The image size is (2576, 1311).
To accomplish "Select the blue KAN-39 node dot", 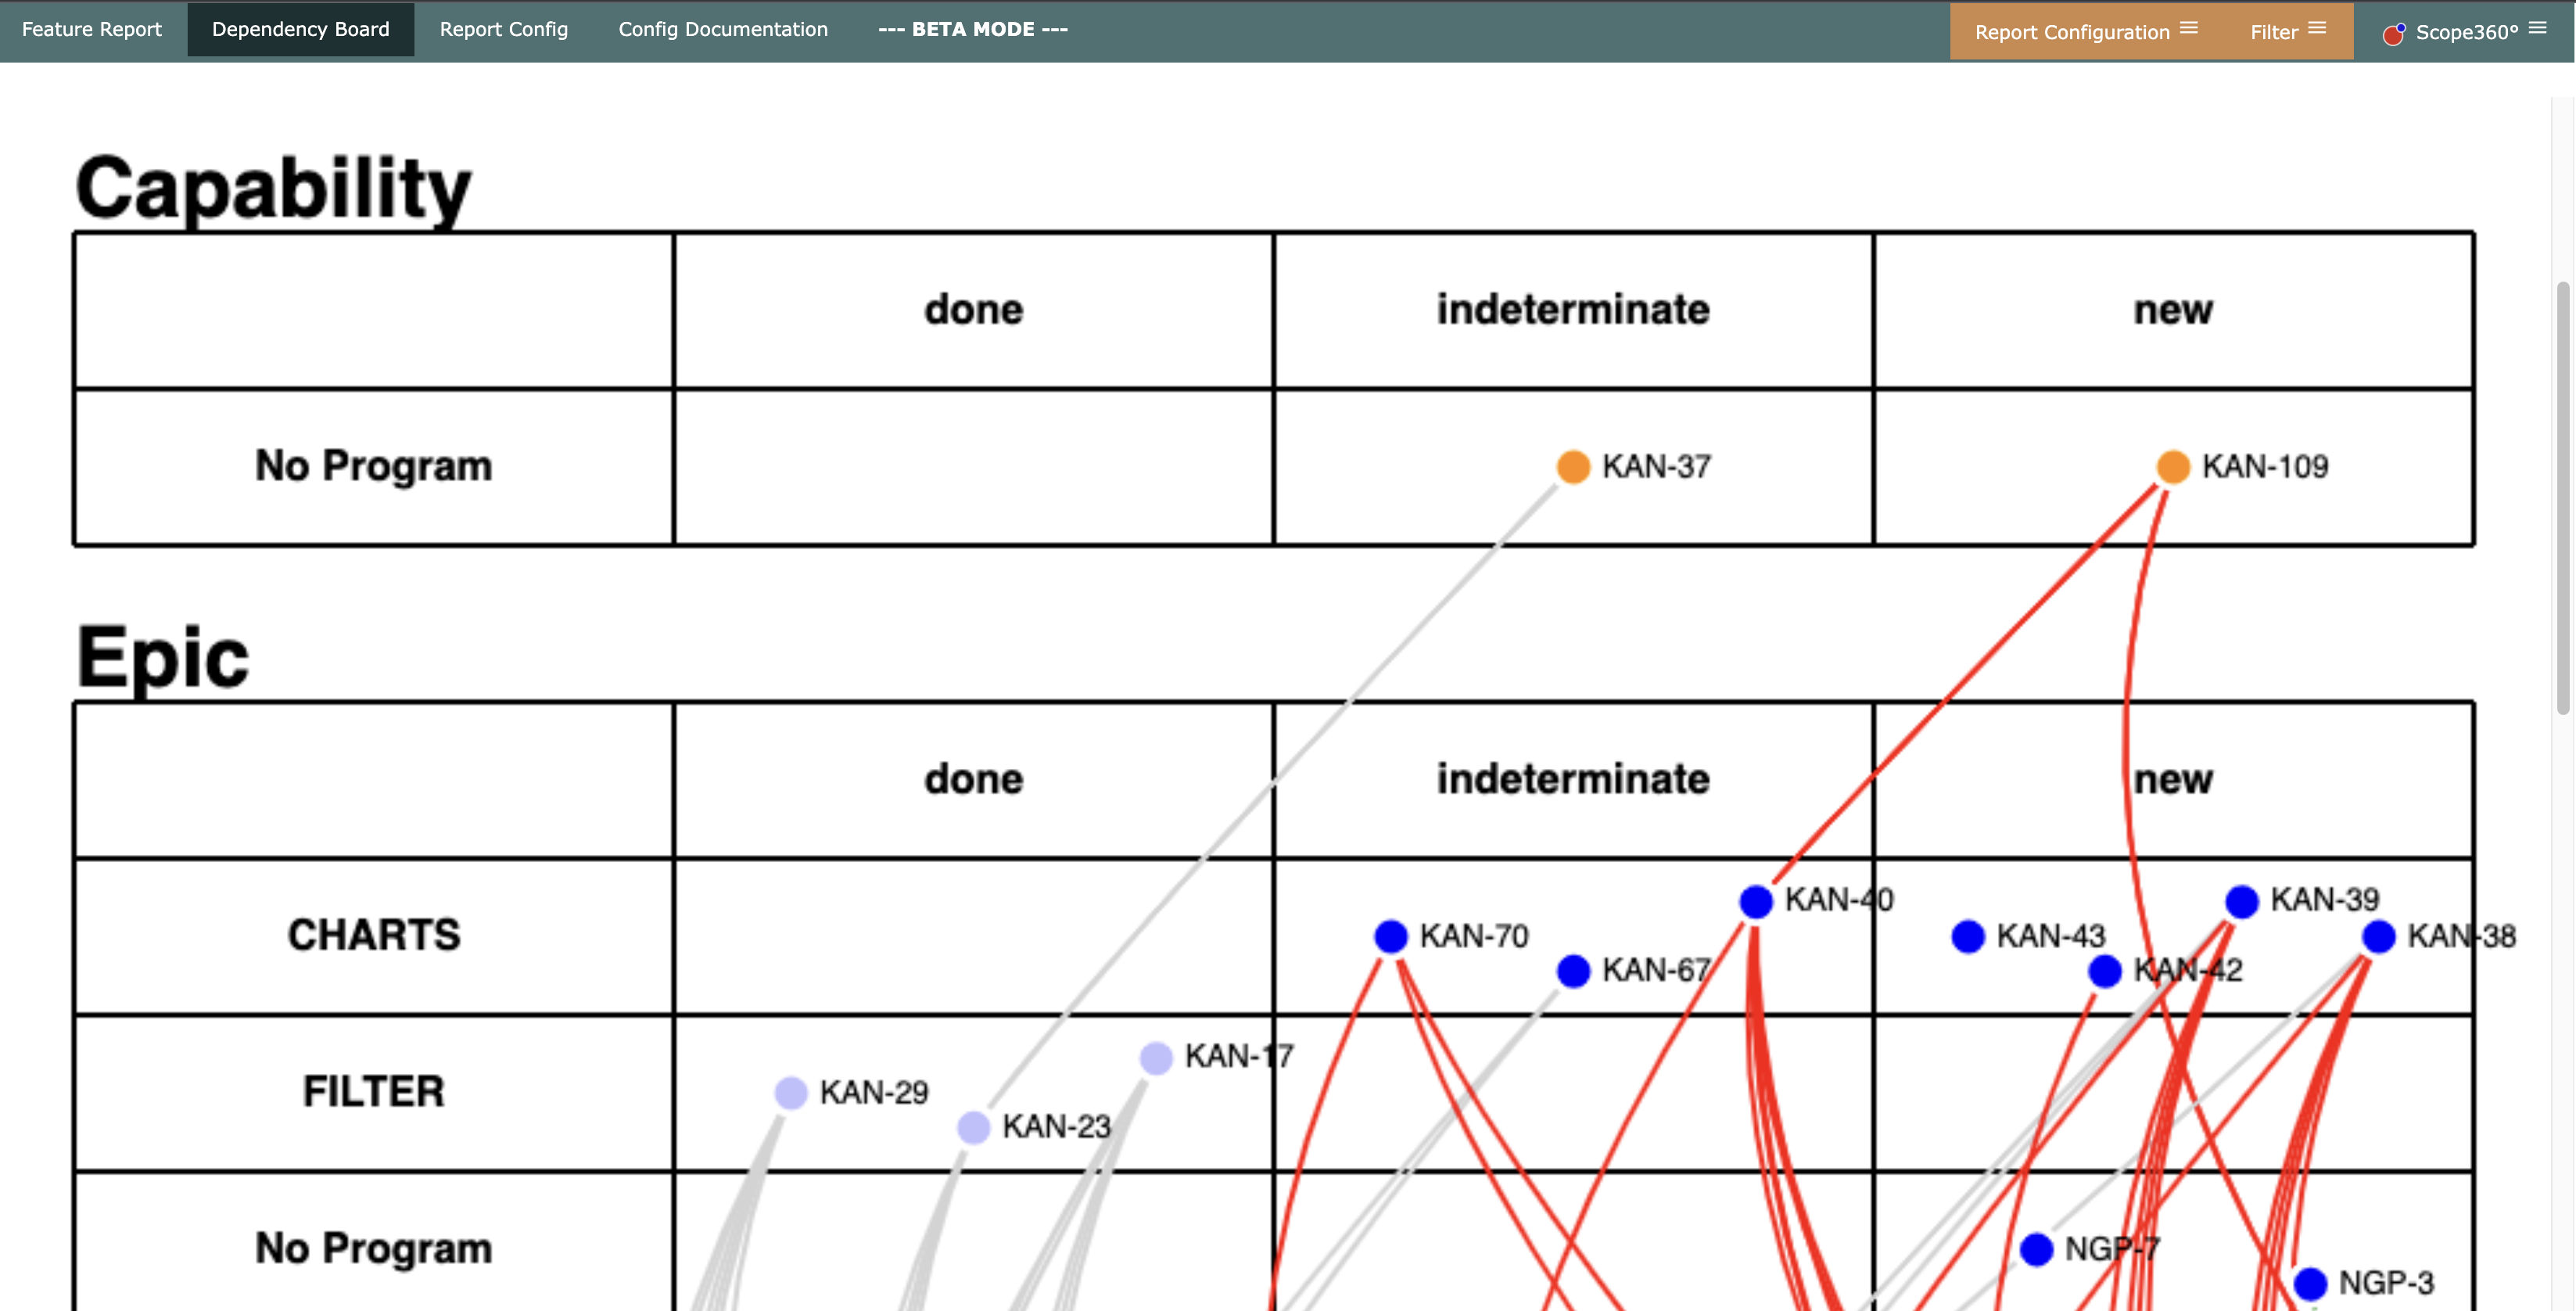I will point(2242,901).
